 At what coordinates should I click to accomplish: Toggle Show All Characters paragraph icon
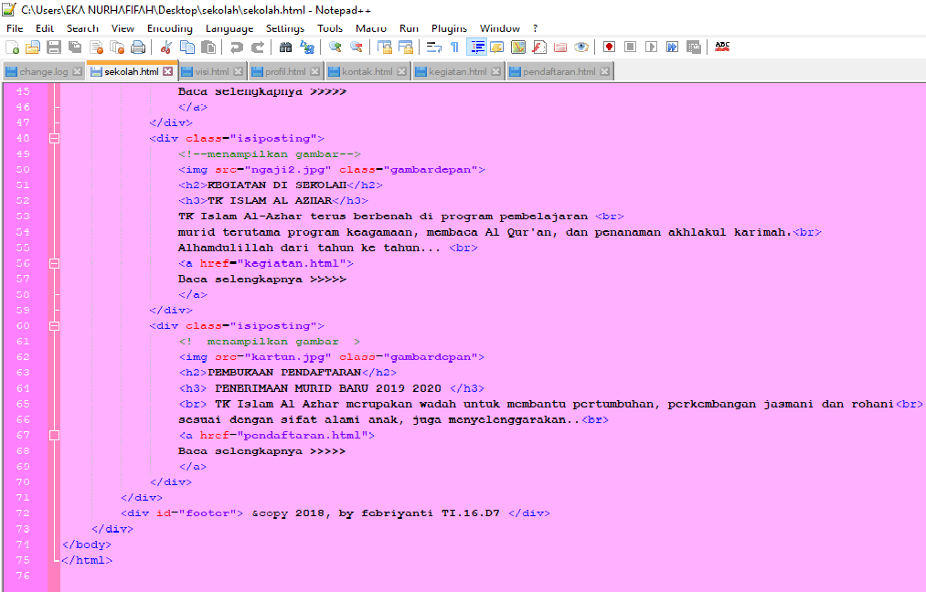click(x=454, y=47)
